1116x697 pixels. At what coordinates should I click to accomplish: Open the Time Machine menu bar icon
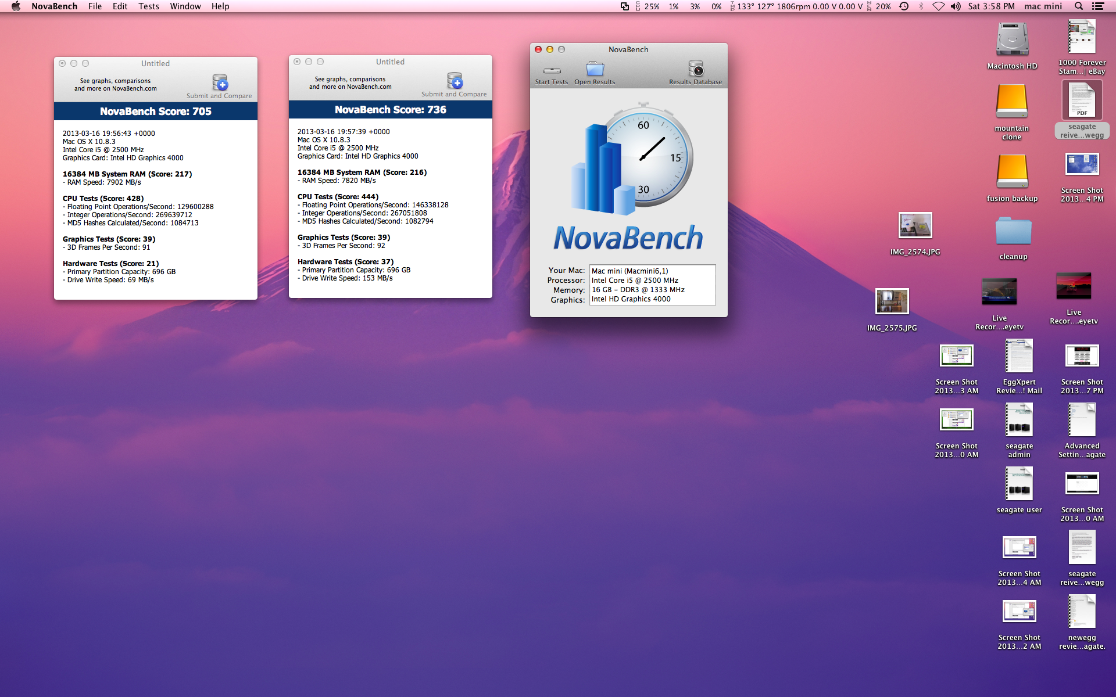click(x=904, y=6)
